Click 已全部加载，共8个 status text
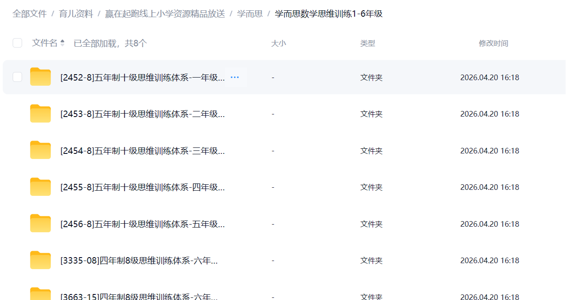The image size is (566, 300). tap(111, 43)
